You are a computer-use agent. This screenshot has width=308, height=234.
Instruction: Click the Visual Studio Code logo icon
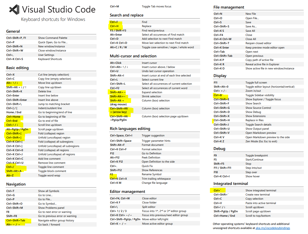(14, 9)
